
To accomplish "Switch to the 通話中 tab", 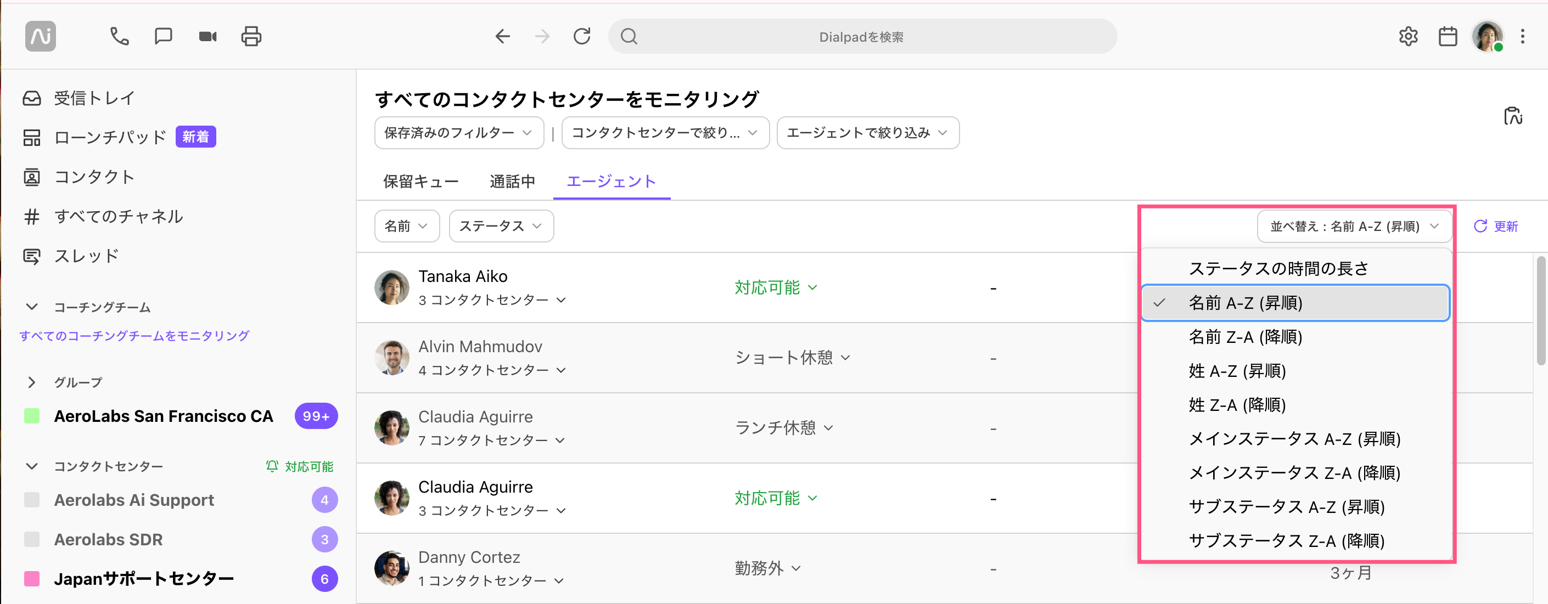I will point(512,182).
